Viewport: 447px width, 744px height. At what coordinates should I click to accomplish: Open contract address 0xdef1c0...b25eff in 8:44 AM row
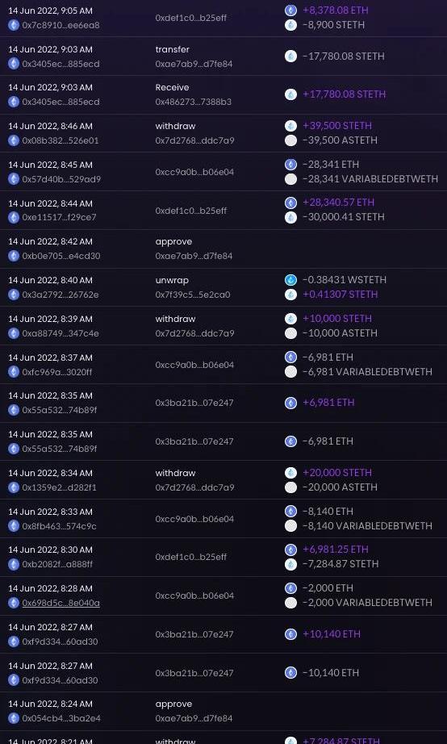pyautogui.click(x=190, y=210)
